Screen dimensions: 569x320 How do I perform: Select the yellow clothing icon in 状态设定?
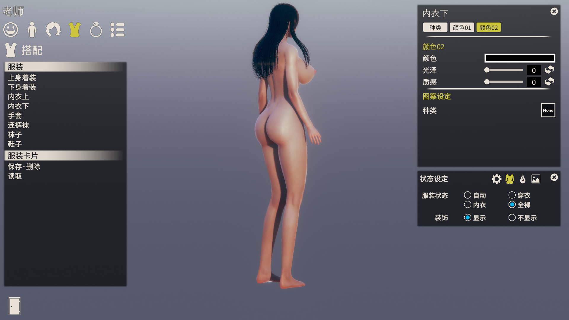[510, 179]
